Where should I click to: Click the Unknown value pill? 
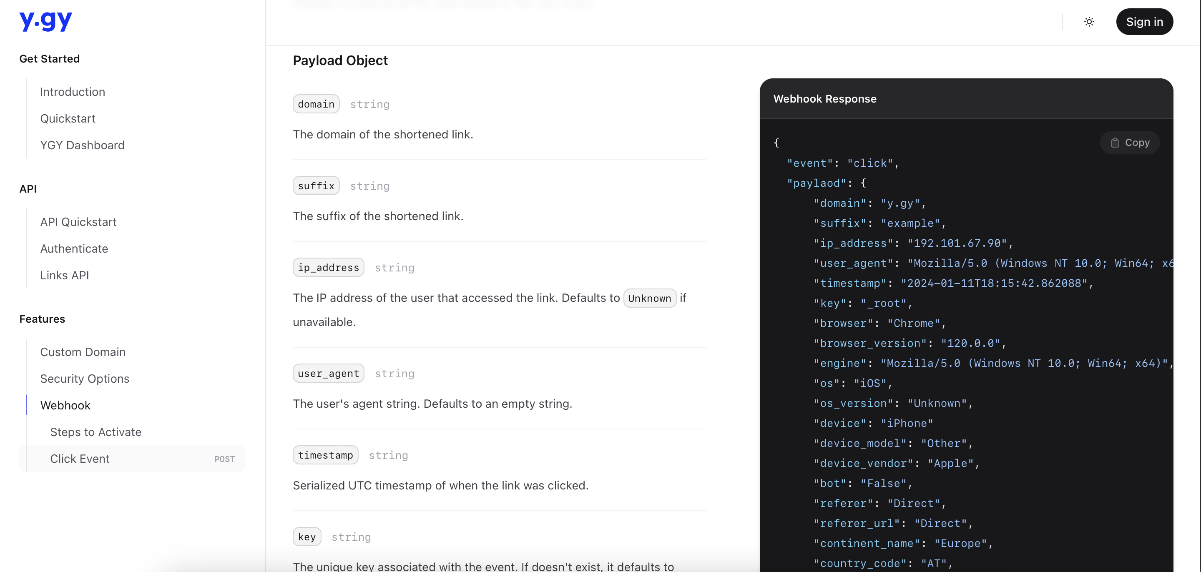pyautogui.click(x=649, y=298)
